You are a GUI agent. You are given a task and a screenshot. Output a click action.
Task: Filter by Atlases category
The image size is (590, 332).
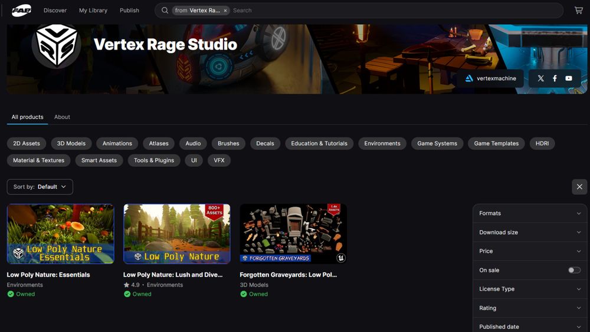(x=158, y=143)
